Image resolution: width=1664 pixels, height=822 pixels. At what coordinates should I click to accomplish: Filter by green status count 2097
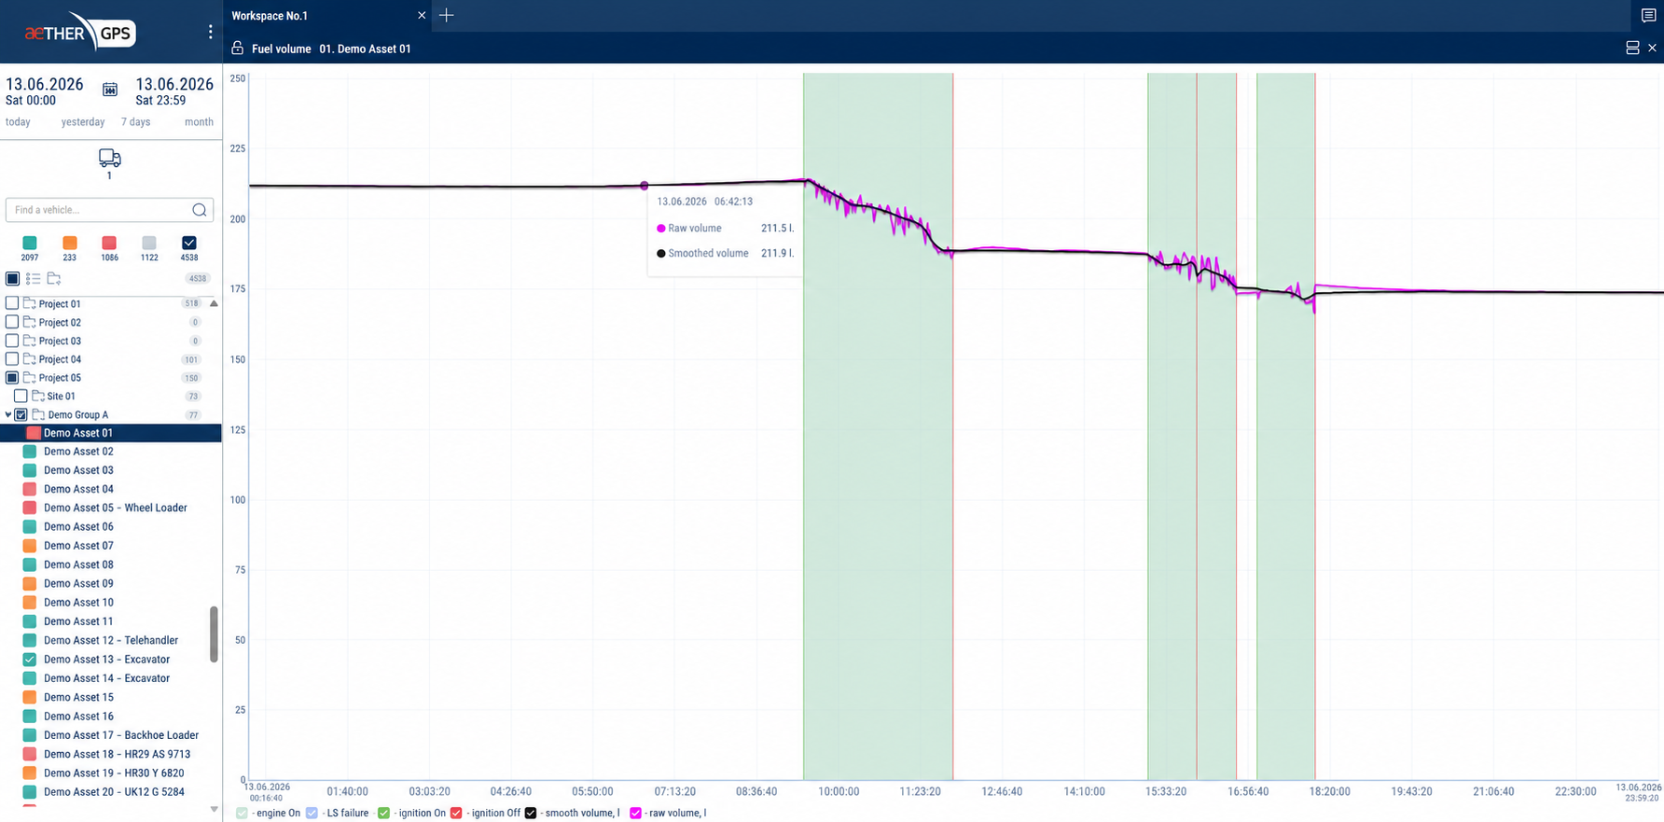pos(30,243)
